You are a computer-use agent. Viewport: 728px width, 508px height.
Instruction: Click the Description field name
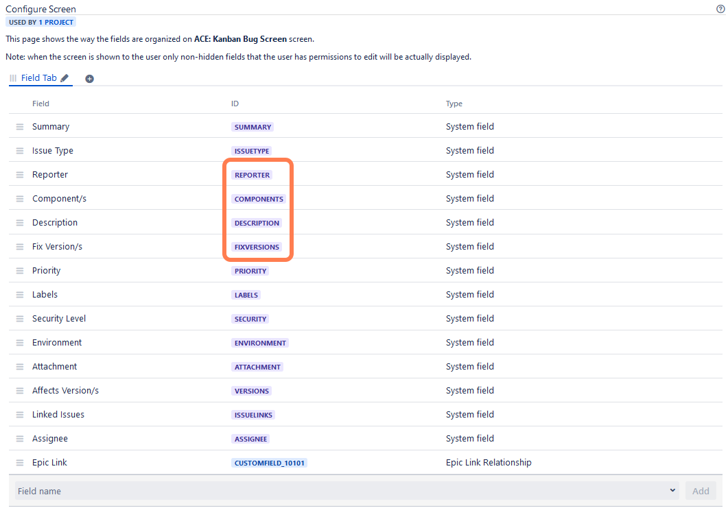(x=55, y=223)
